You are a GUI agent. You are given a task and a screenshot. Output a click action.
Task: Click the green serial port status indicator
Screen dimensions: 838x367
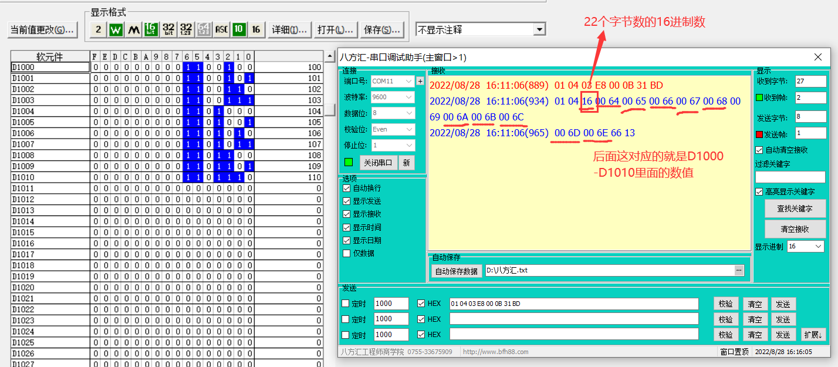pos(349,162)
